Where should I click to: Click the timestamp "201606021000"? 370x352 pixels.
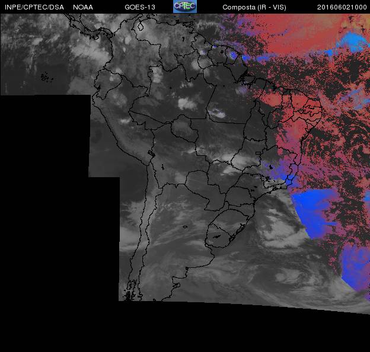(x=342, y=7)
